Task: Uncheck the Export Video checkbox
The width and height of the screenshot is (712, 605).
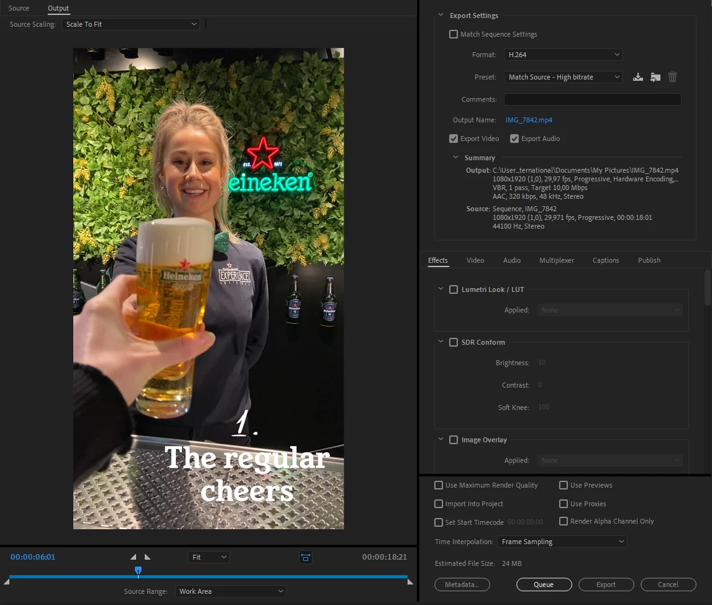Action: click(453, 139)
